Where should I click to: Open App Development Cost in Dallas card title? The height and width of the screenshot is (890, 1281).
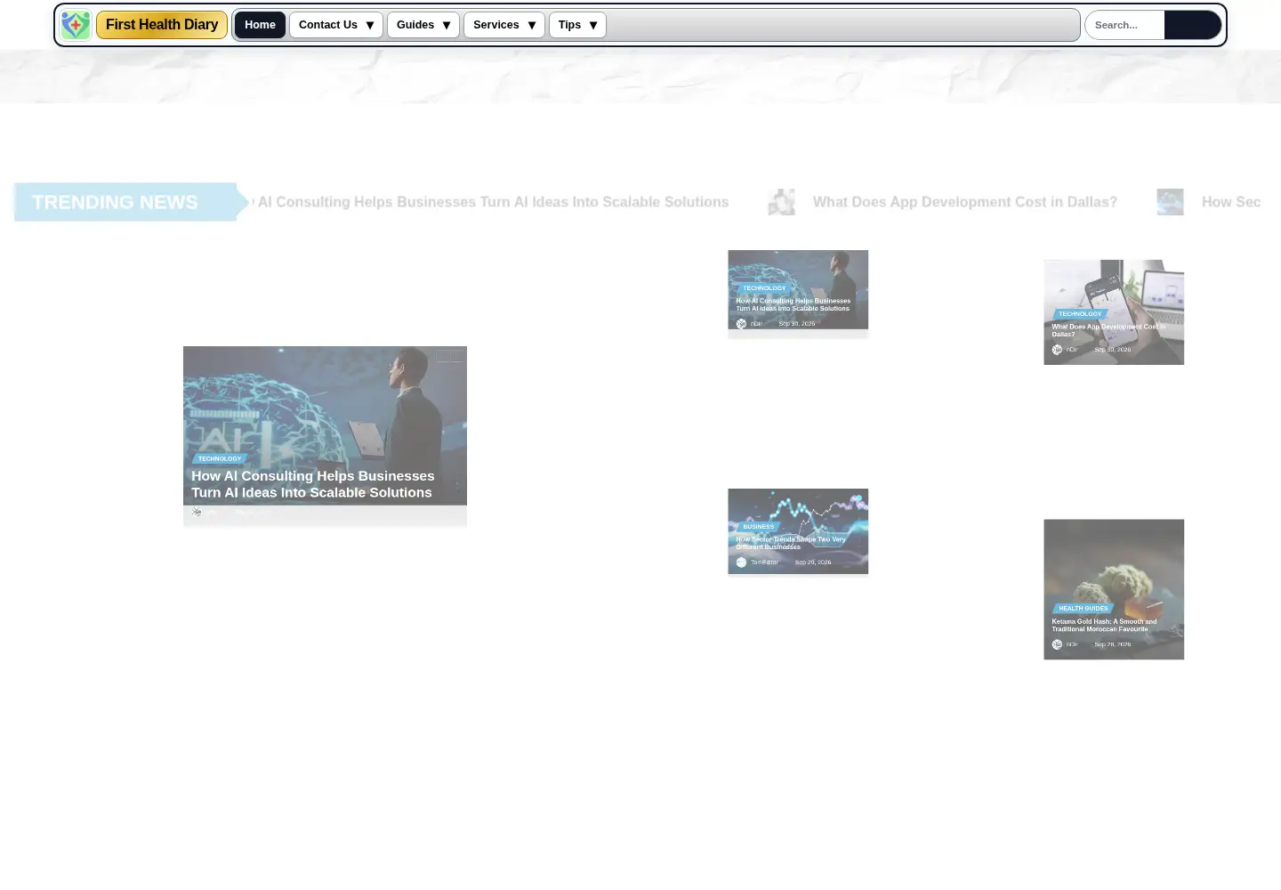1108,330
